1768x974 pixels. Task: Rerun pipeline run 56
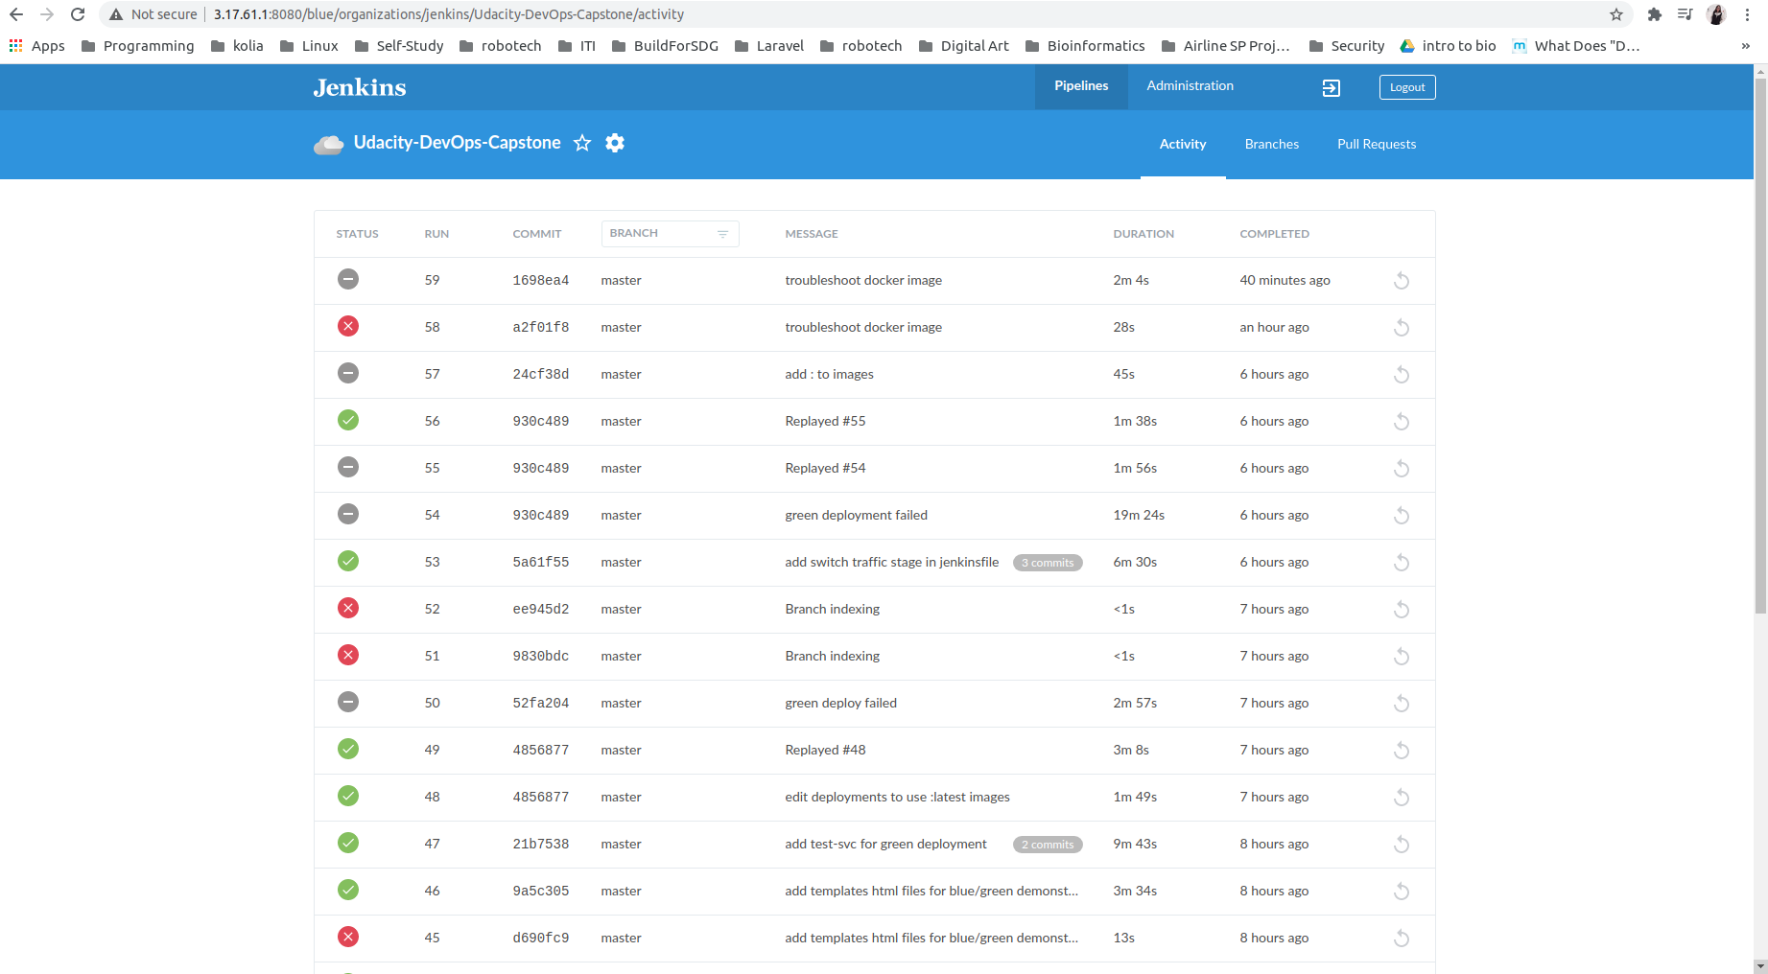(1402, 422)
